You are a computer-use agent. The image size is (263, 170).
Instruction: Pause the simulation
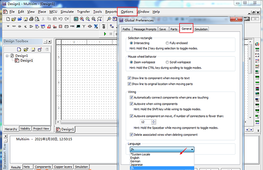[111, 34]
